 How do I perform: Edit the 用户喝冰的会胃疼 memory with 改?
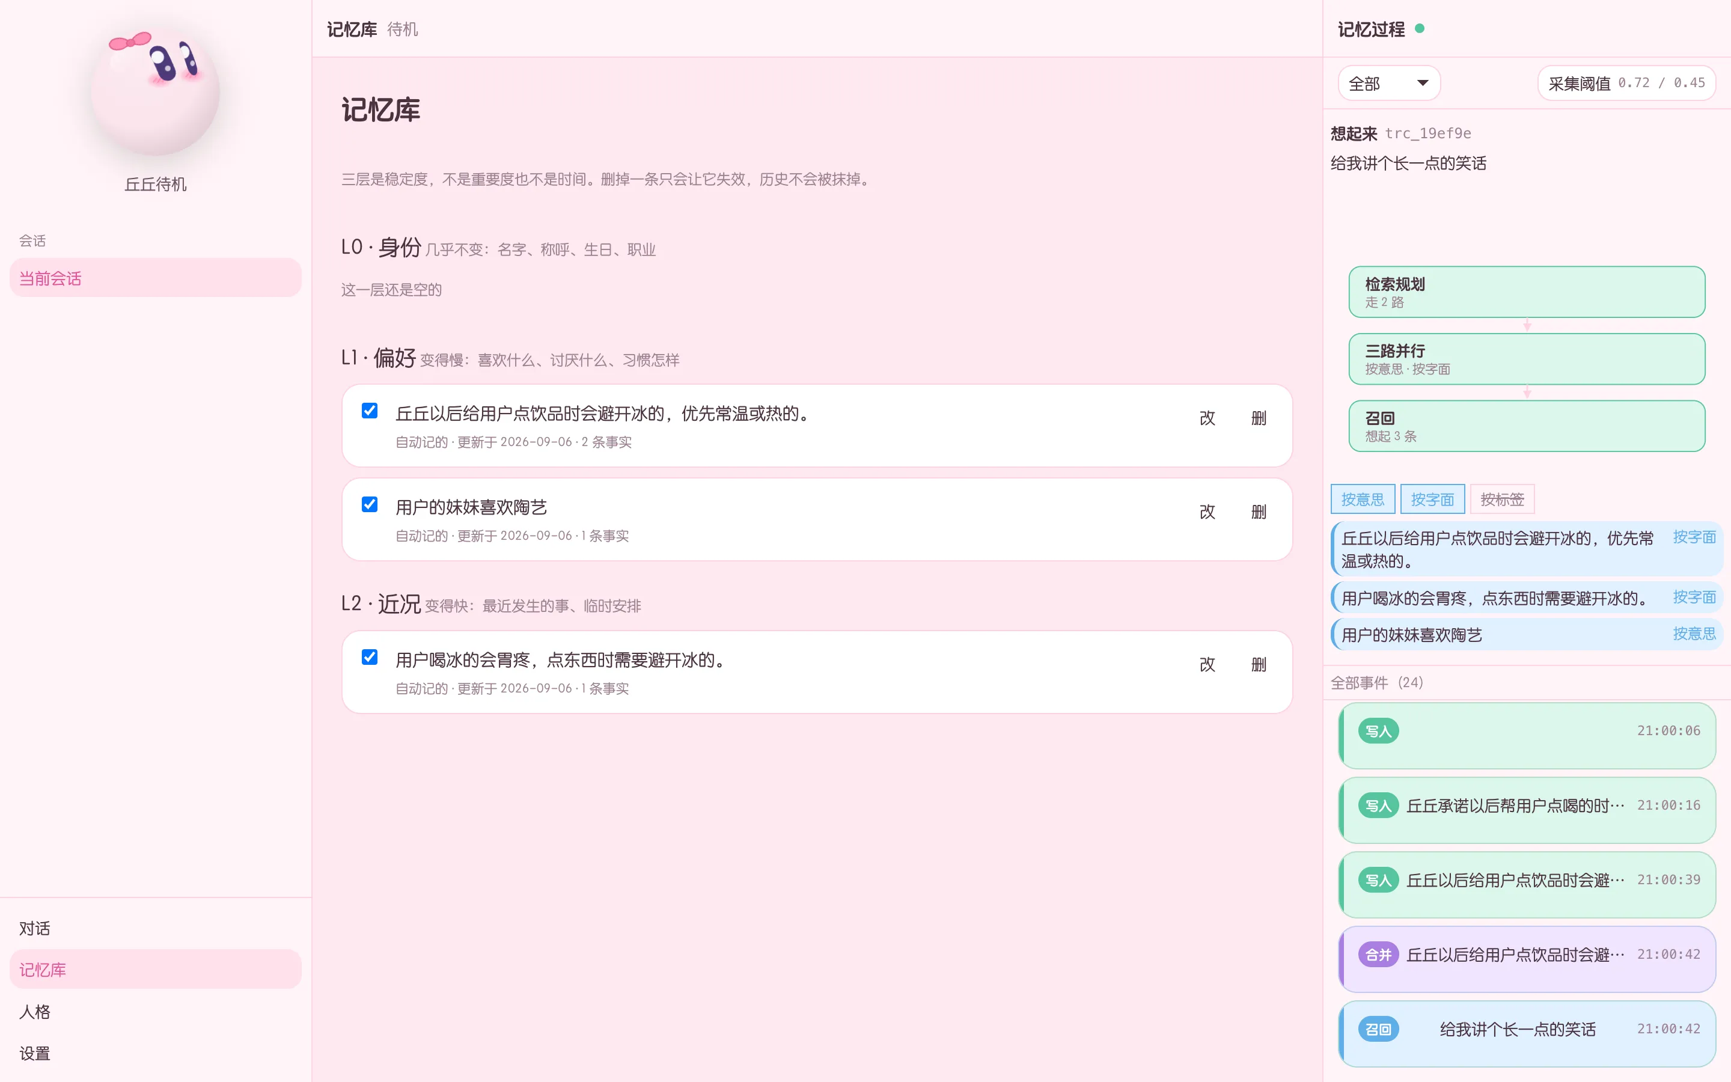tap(1207, 664)
